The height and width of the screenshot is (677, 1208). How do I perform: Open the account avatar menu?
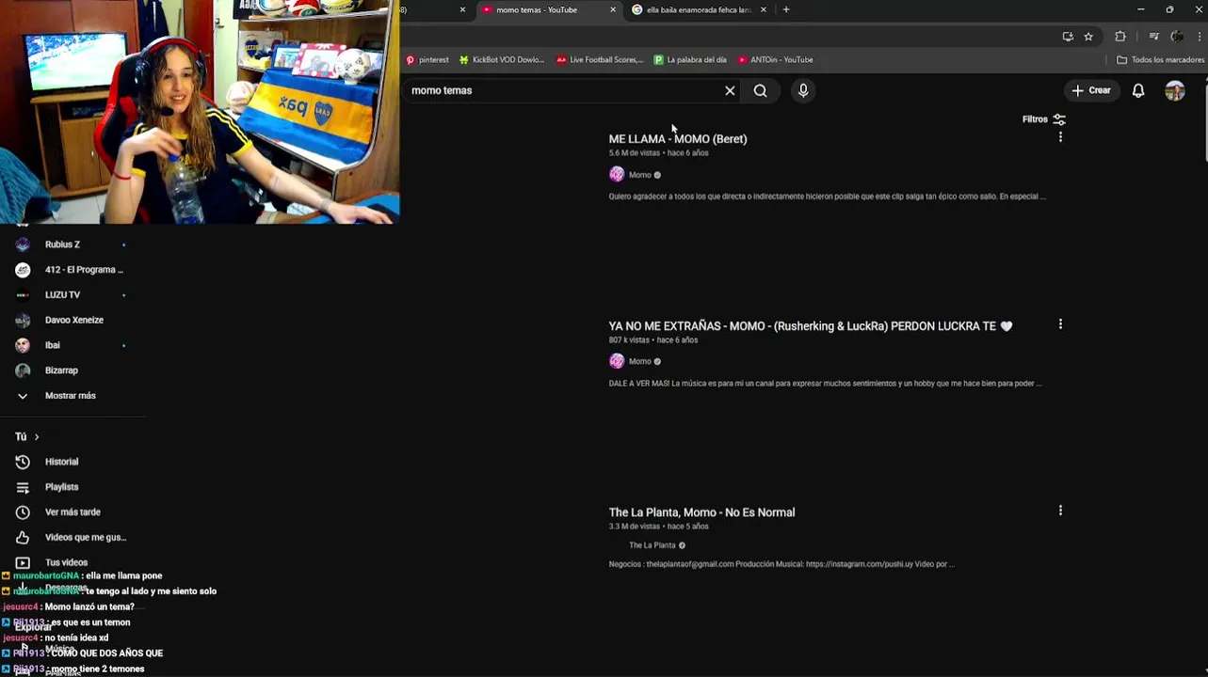click(1175, 90)
